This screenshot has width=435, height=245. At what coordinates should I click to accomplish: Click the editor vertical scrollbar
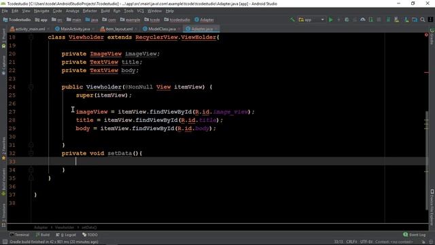pyautogui.click(x=426, y=161)
